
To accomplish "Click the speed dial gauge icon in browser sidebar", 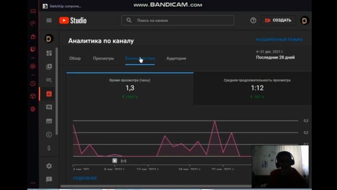I will click(33, 24).
